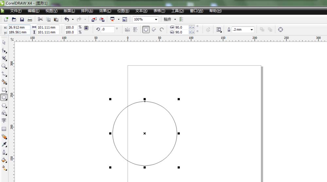Select the Ellipse tool
This screenshot has height=182, width=327.
[x=4, y=97]
